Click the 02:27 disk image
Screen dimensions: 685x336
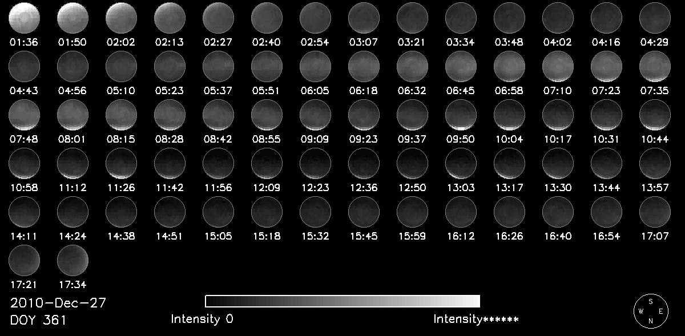point(218,18)
